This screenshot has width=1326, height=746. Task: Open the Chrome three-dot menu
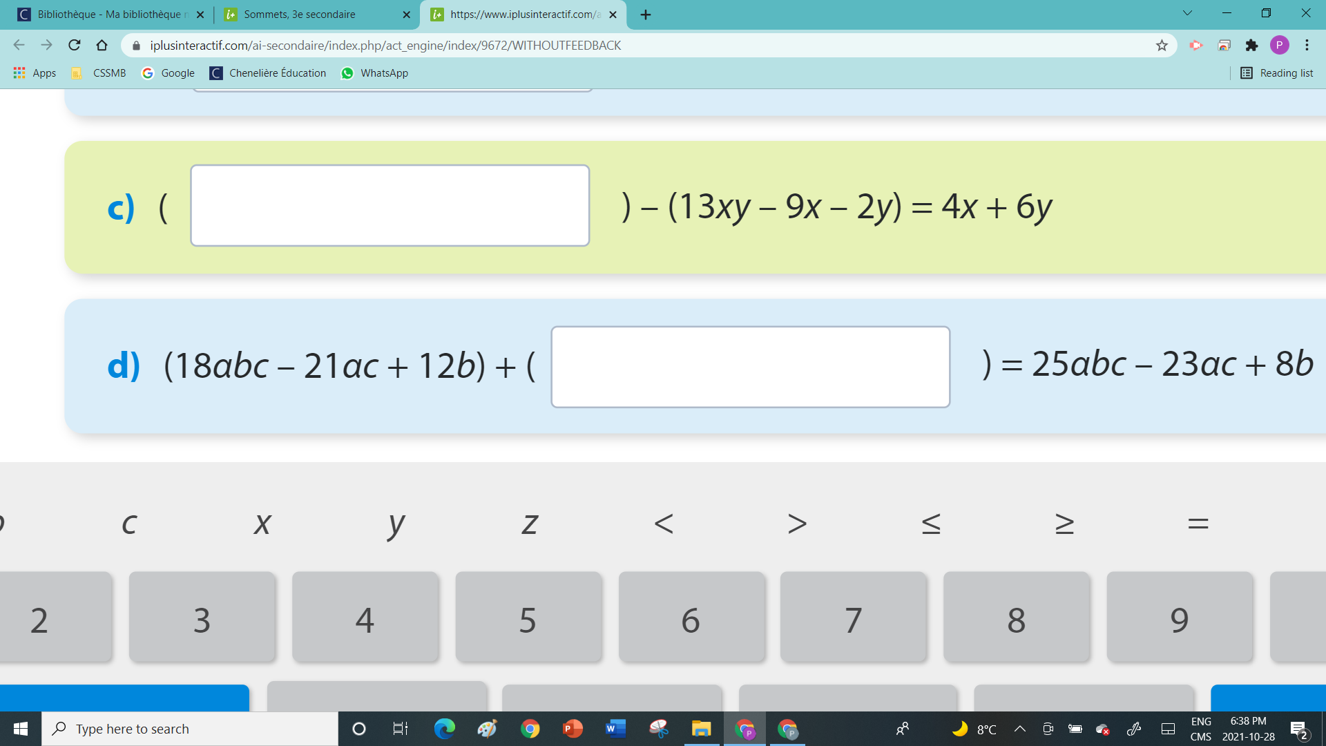tap(1307, 46)
